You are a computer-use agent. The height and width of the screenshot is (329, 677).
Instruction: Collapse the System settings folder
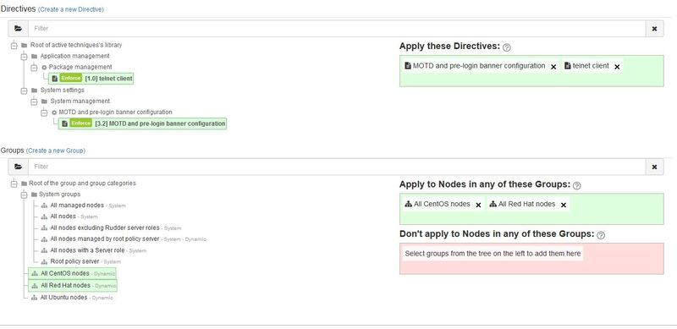(x=25, y=90)
